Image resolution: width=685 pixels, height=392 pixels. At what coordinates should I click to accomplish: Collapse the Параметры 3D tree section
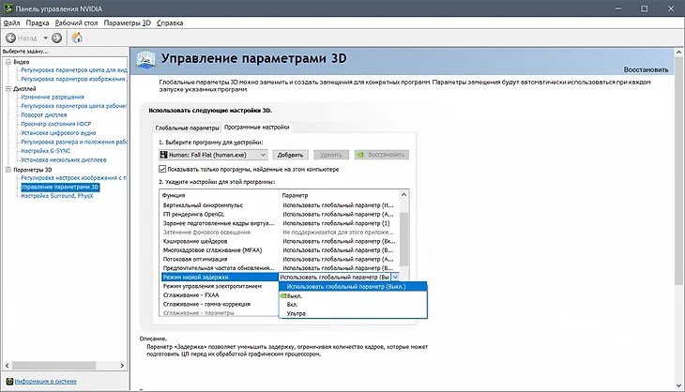click(6, 170)
